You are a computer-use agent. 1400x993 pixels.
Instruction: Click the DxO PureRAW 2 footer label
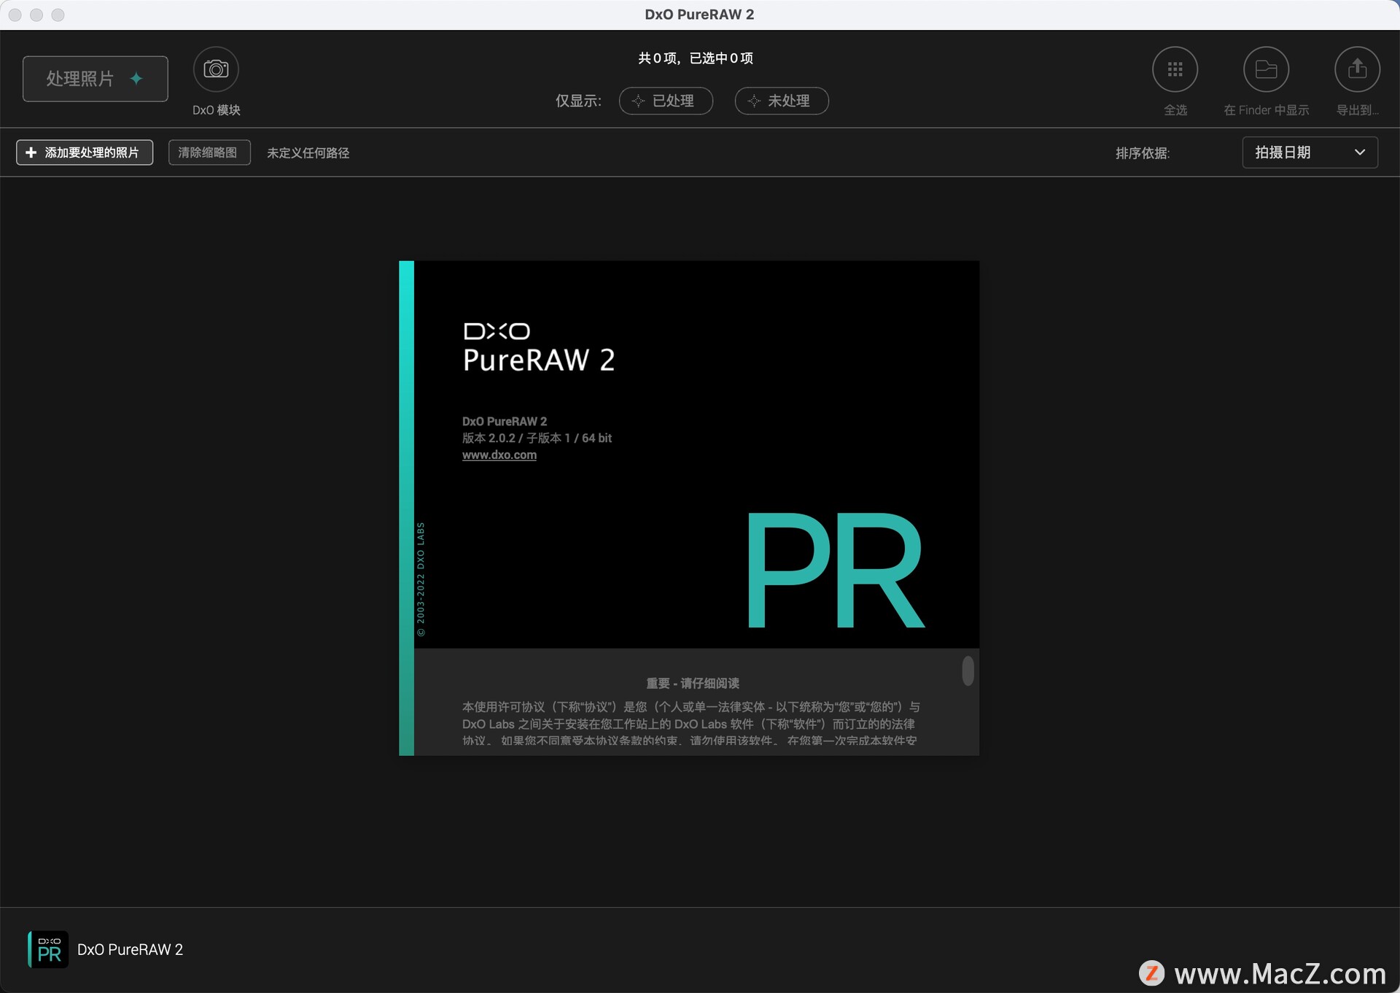point(131,949)
